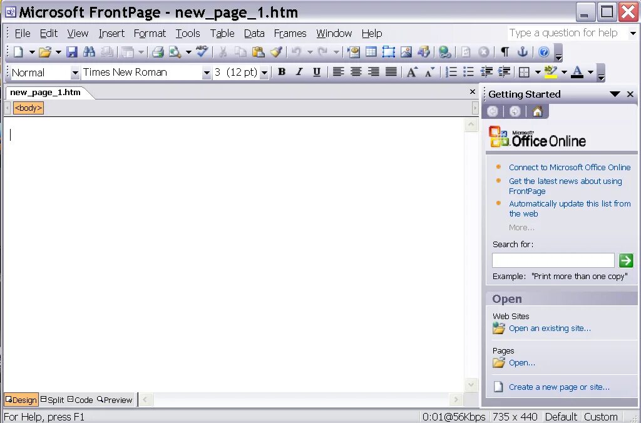
Task: Align text right
Action: click(x=373, y=73)
